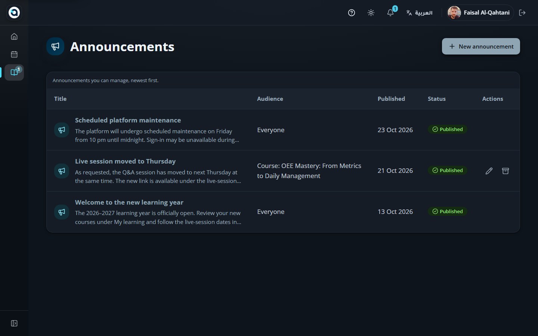Image resolution: width=538 pixels, height=336 pixels.
Task: Open the help question-mark icon
Action: click(352, 13)
